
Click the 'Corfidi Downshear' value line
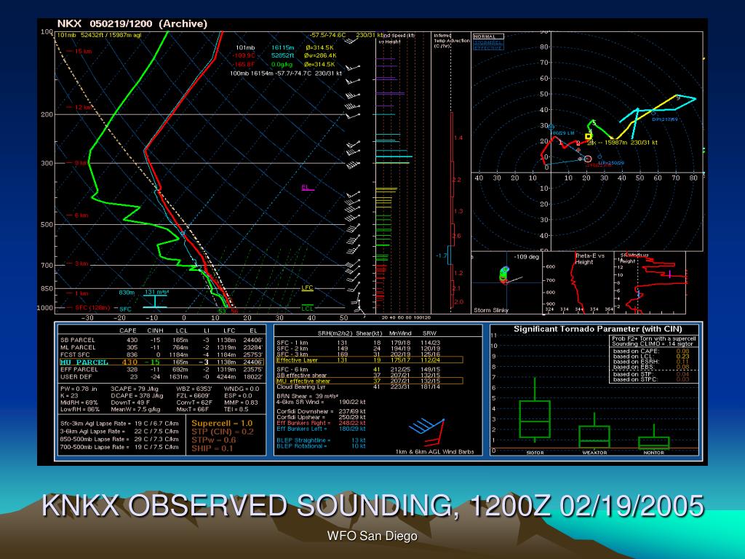tap(321, 411)
